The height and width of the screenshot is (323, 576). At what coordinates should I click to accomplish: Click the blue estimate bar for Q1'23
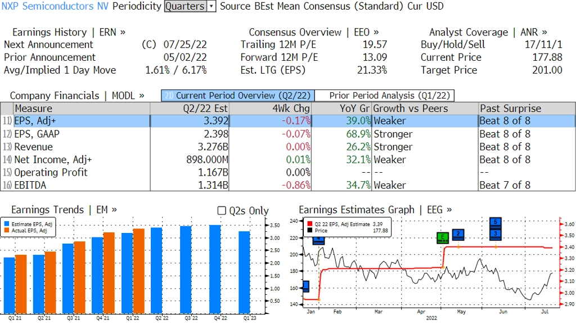244,272
